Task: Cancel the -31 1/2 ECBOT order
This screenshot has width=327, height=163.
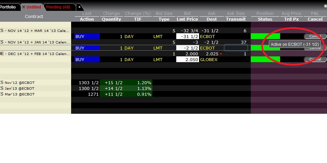Action: (315, 36)
